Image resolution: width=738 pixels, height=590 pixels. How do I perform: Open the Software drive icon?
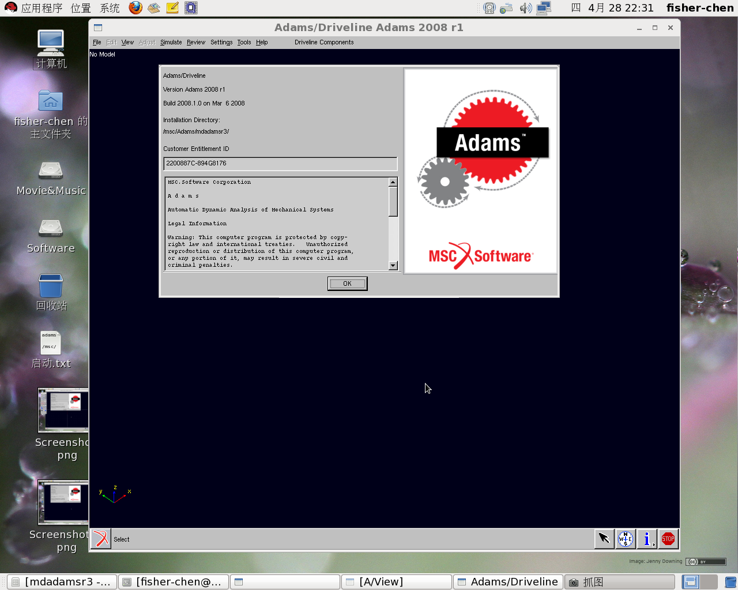coord(51,236)
